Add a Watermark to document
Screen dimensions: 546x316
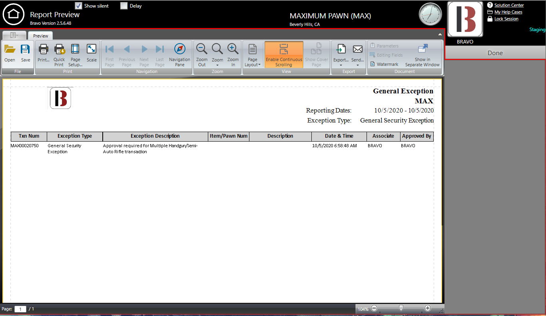tap(384, 64)
